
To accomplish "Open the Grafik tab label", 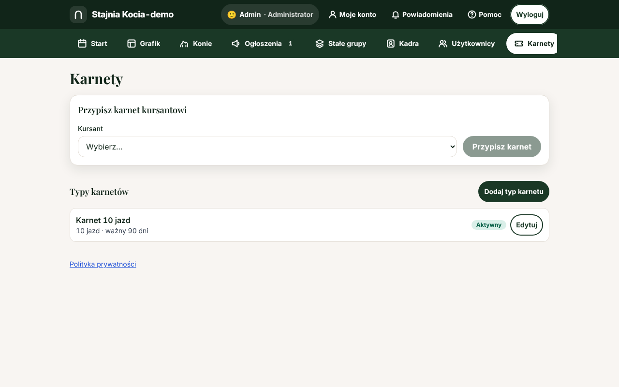I will click(x=150, y=44).
